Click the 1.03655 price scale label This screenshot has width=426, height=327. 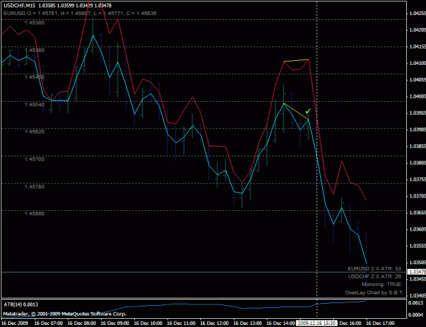point(418,212)
